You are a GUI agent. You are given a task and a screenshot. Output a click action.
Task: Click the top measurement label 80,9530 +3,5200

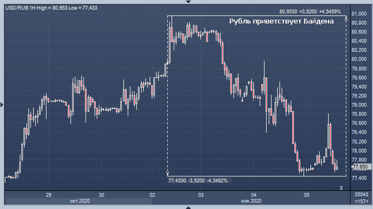click(310, 11)
